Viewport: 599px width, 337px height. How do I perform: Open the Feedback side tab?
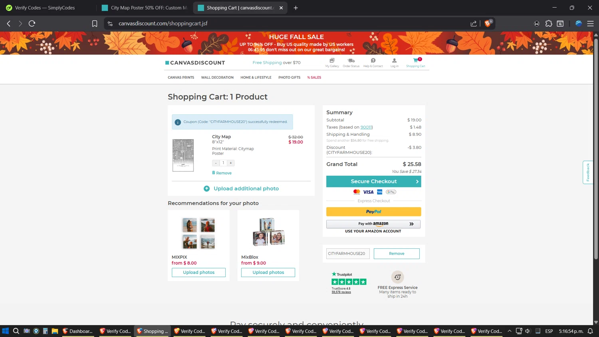tap(588, 172)
